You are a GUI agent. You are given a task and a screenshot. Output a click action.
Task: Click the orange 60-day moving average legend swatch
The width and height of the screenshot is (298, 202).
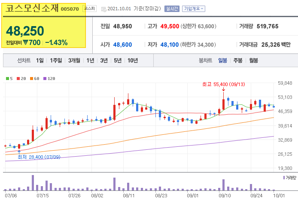(31, 78)
